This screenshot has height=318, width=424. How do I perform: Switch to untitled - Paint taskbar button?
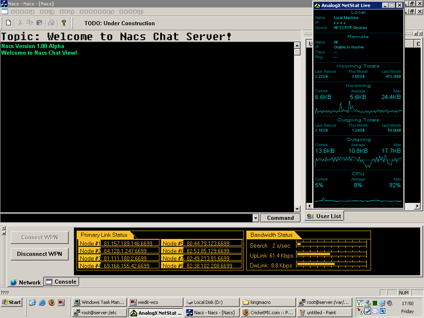click(x=325, y=313)
